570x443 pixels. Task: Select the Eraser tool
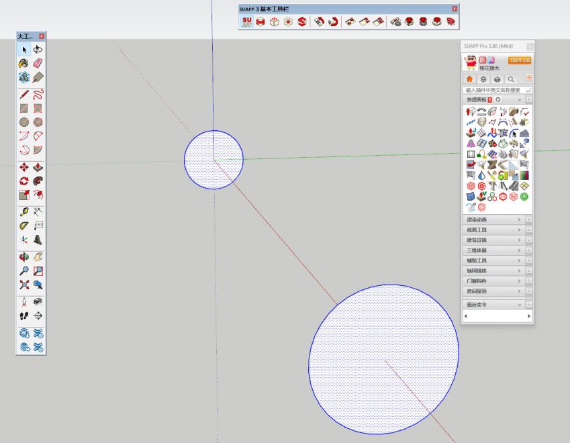click(38, 63)
